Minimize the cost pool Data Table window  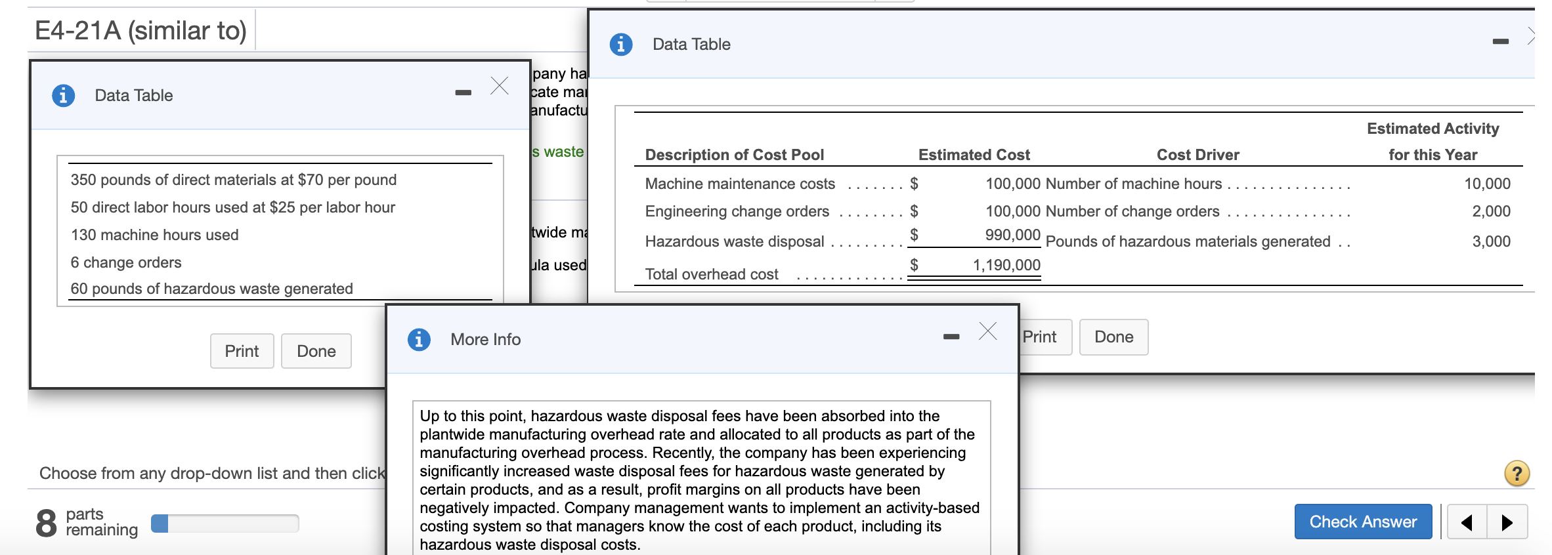1501,41
